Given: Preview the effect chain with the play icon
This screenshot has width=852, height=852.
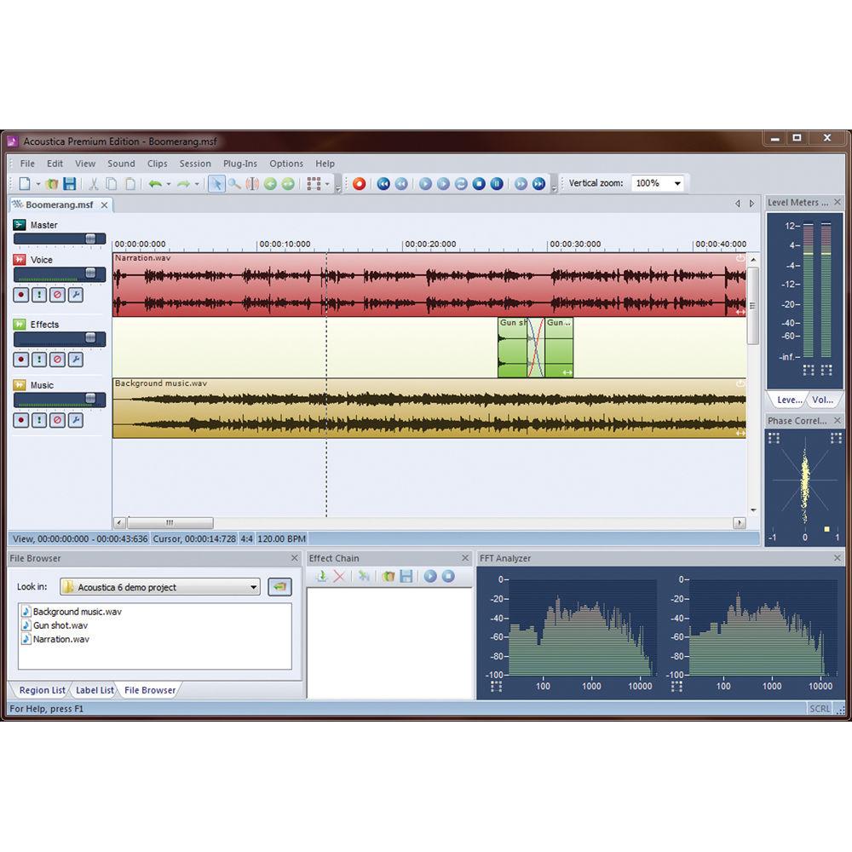Looking at the screenshot, I should pyautogui.click(x=430, y=577).
